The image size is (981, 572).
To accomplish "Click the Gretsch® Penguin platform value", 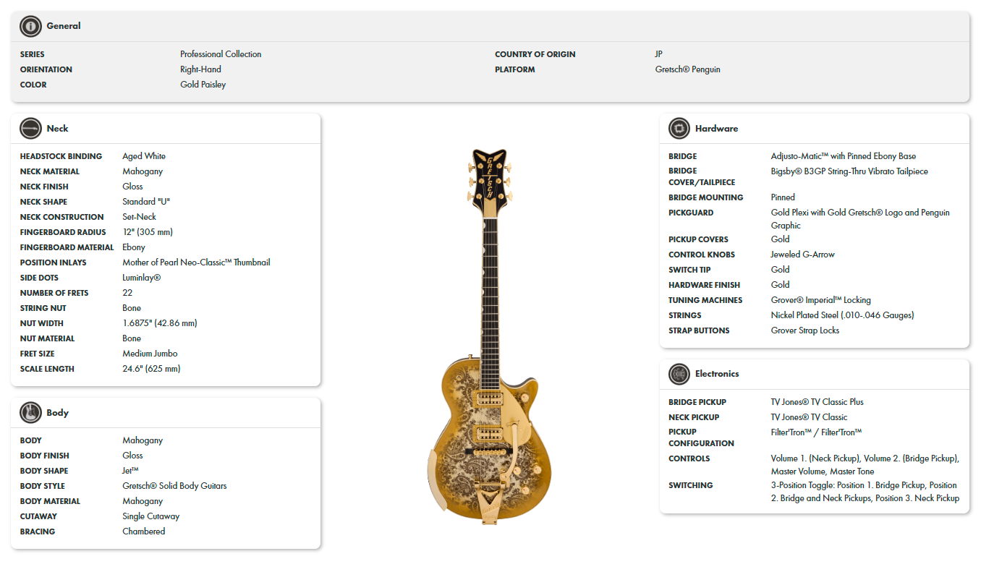I will tap(687, 69).
